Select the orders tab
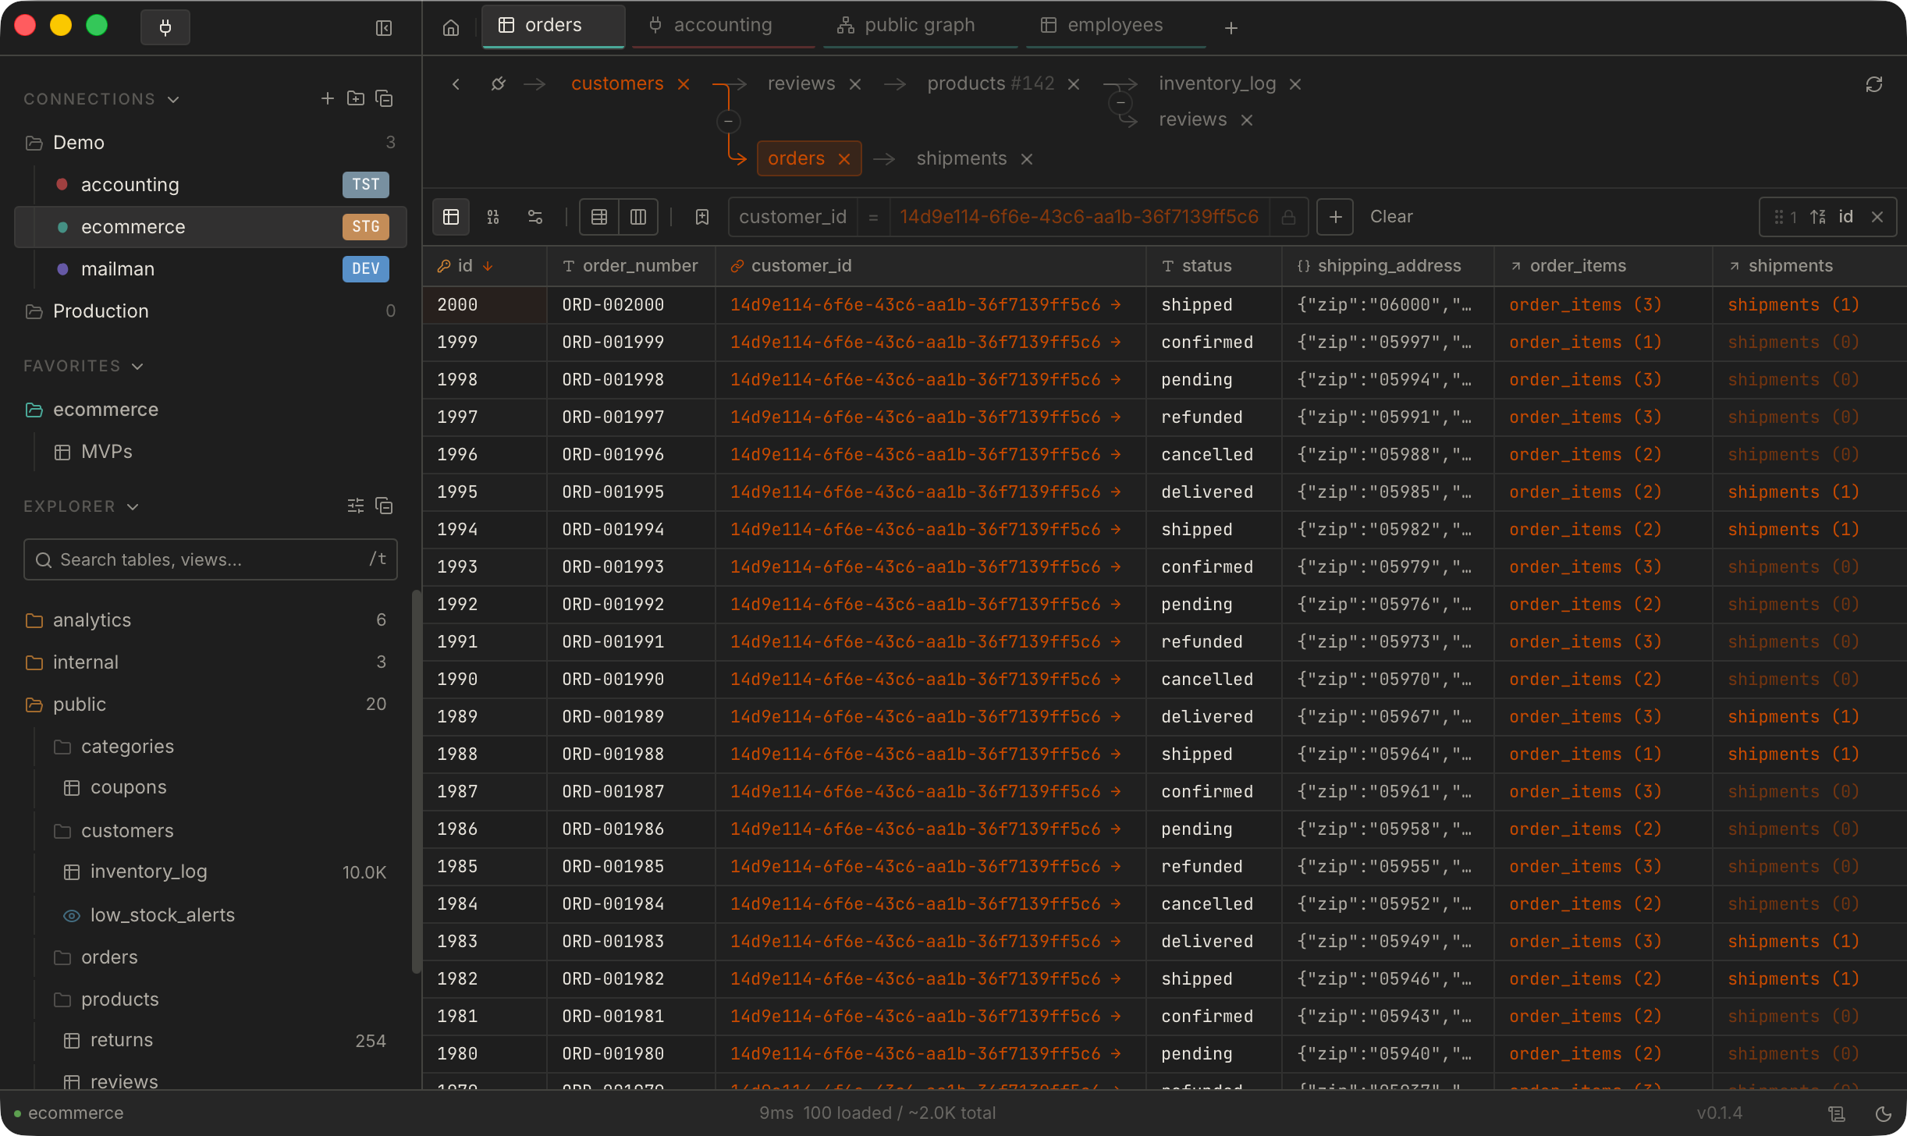The image size is (1907, 1136). click(553, 26)
